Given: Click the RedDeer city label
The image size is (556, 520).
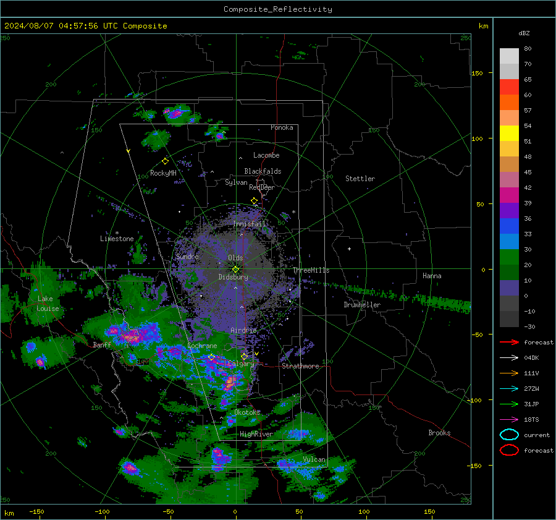Looking at the screenshot, I should (x=262, y=187).
